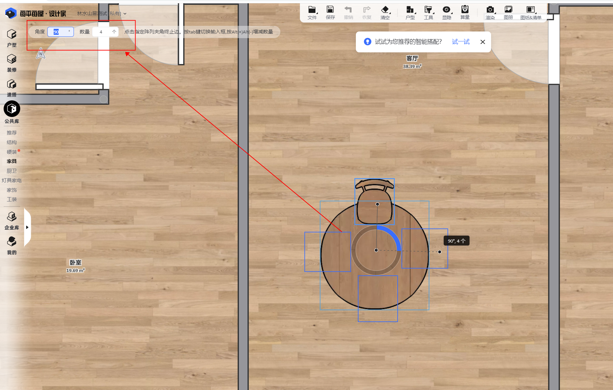Click the array end-angle handle dot
This screenshot has width=613, height=390.
(440, 252)
